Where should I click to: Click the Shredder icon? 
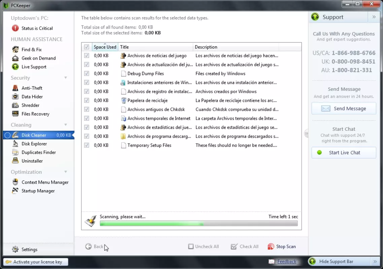pos(15,105)
